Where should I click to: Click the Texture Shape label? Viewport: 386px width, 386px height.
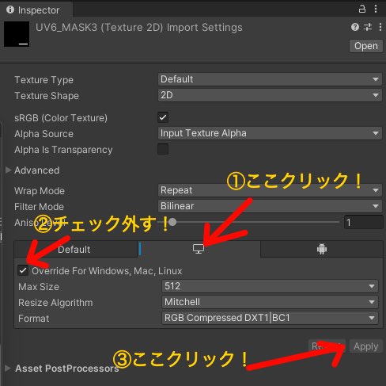(47, 96)
